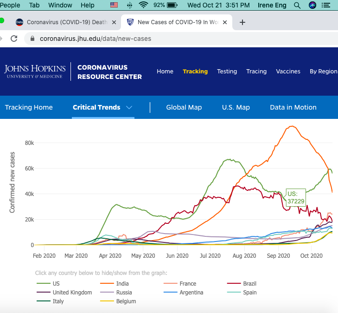The height and width of the screenshot is (313, 338).
Task: Open the macOS Window menu
Action: (x=60, y=5)
